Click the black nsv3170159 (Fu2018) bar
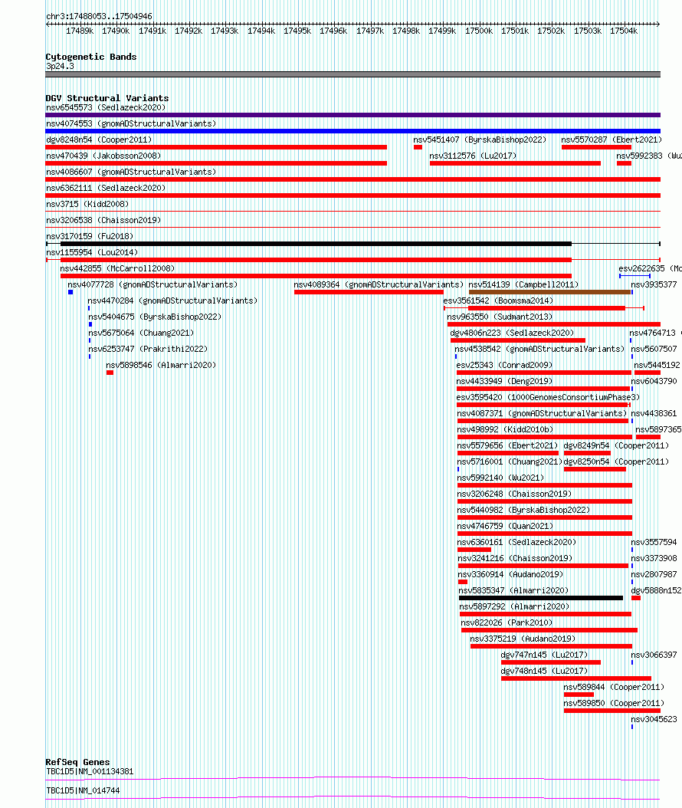 316,244
